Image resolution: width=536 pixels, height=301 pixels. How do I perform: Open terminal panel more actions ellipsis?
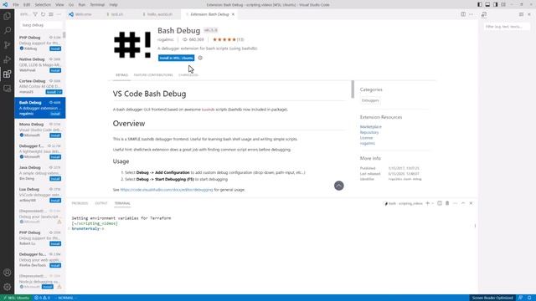[455, 203]
